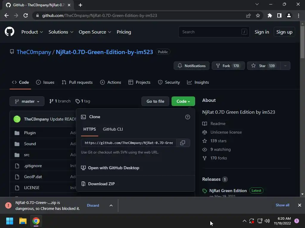Image resolution: width=305 pixels, height=228 pixels.
Task: Focus the GitHub search field
Action: pyautogui.click(x=214, y=32)
